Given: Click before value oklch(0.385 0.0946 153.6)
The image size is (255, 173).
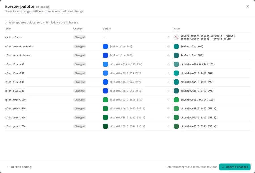Looking at the screenshot, I should tap(127, 126).
